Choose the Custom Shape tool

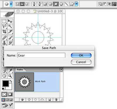[x=72, y=4]
